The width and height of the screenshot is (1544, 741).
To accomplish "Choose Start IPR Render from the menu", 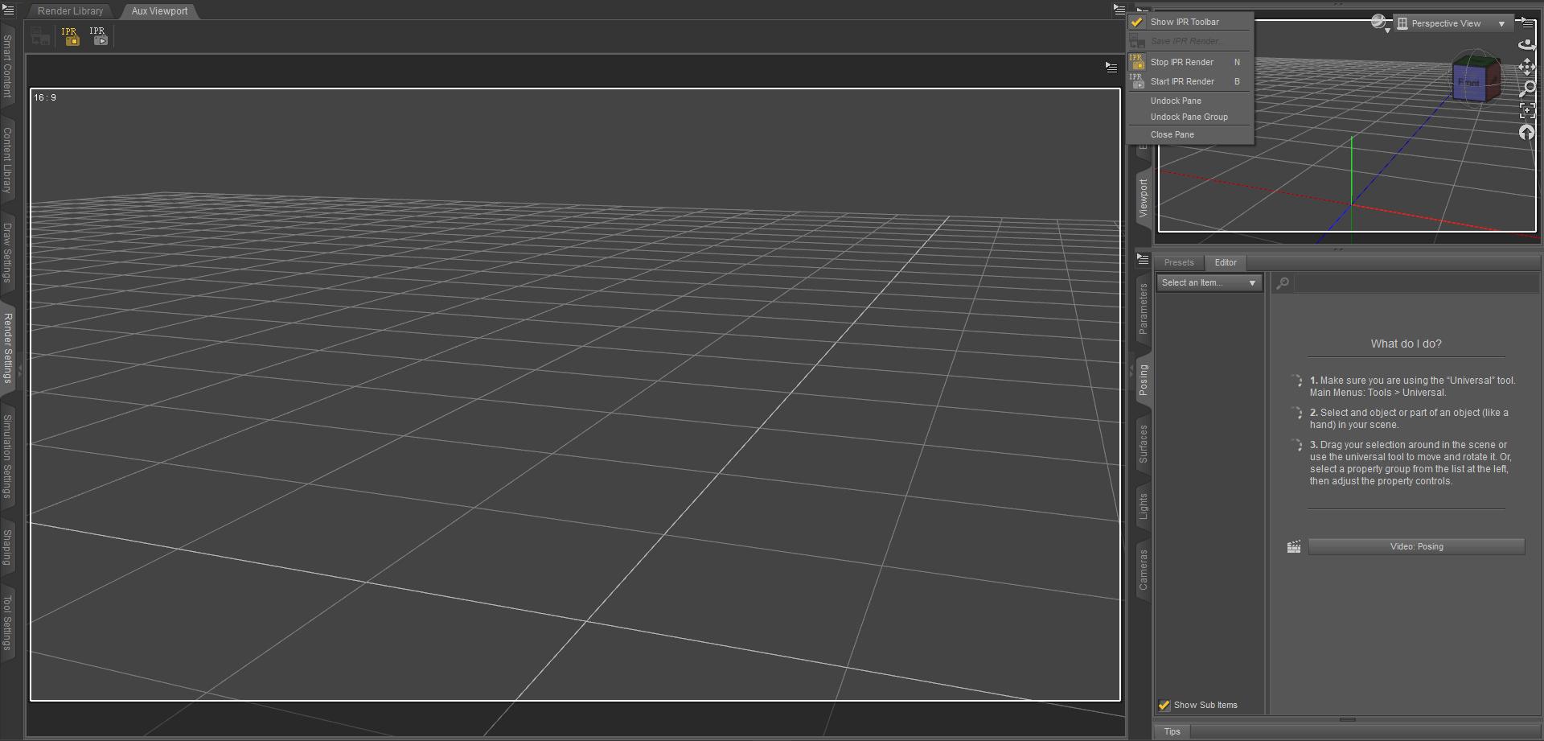I will (x=1190, y=81).
